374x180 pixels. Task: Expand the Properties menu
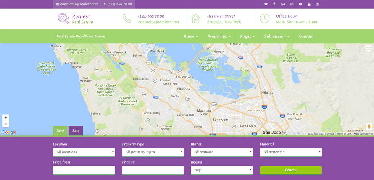coord(219,36)
